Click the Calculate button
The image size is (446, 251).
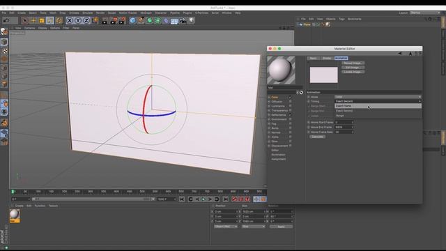(x=317, y=137)
